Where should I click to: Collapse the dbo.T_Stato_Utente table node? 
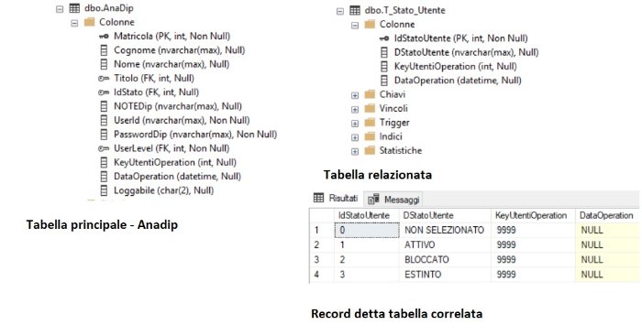340,11
